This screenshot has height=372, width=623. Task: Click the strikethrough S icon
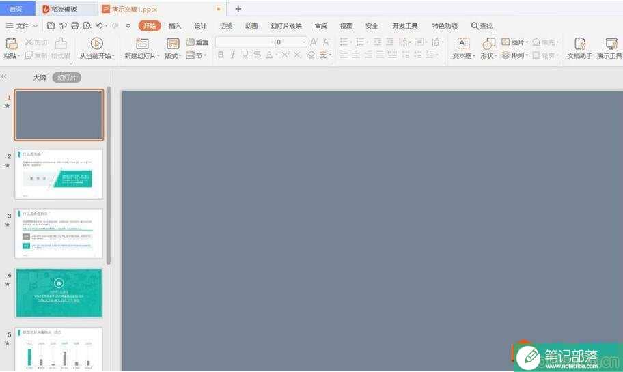click(x=257, y=55)
